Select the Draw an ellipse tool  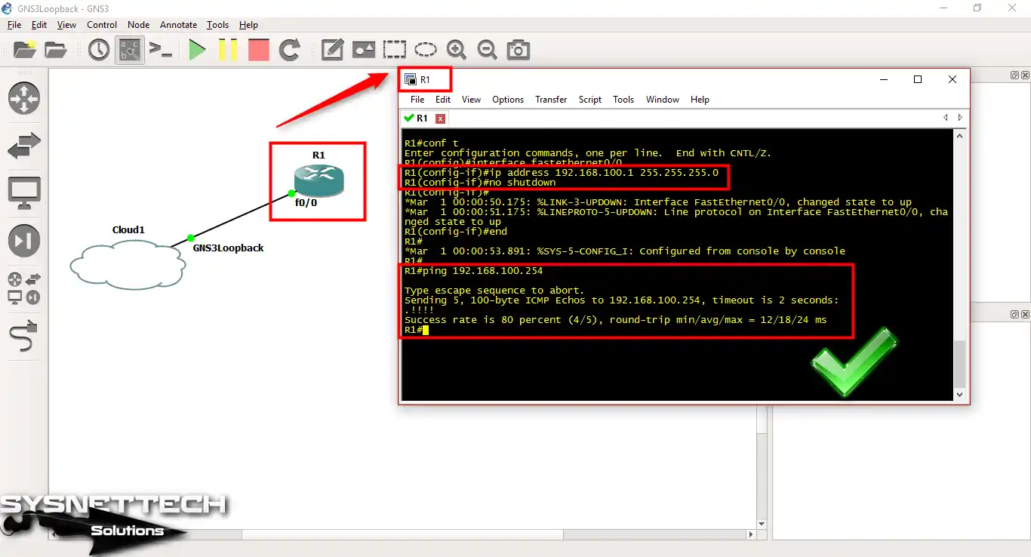point(426,50)
